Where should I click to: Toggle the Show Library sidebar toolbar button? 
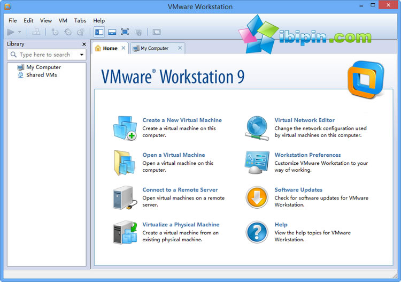99,32
